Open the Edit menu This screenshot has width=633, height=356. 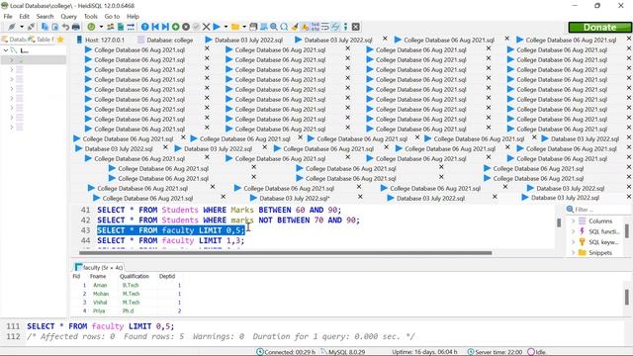click(24, 17)
